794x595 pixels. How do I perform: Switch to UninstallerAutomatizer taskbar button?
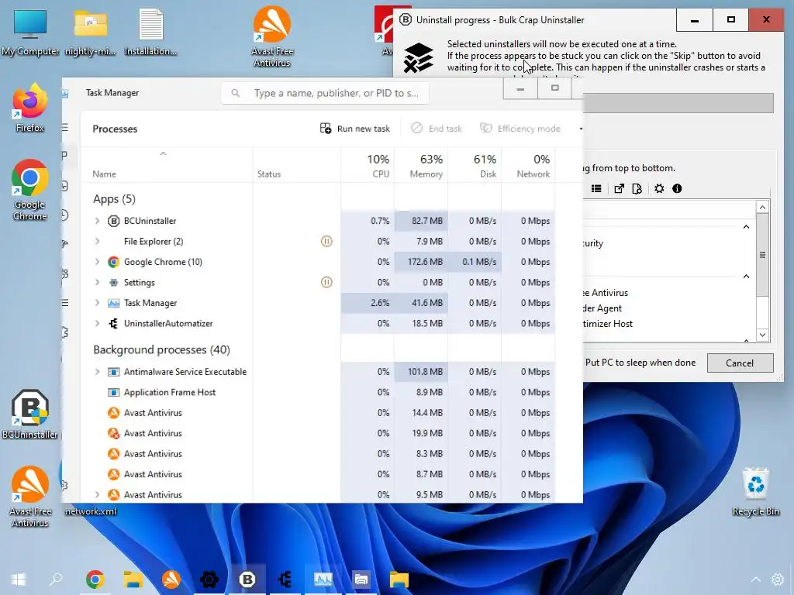point(285,580)
